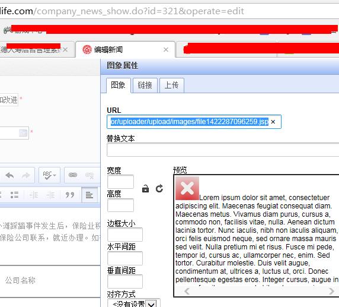The image size is (339, 307).
Task: Open the 上传 tab
Action: (x=172, y=86)
